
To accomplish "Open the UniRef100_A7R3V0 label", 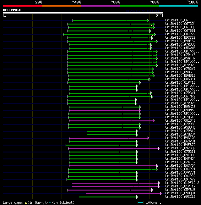I will (x=180, y=103).
